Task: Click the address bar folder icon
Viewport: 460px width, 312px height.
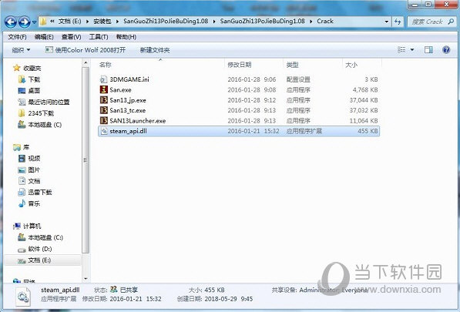Action: click(43, 22)
